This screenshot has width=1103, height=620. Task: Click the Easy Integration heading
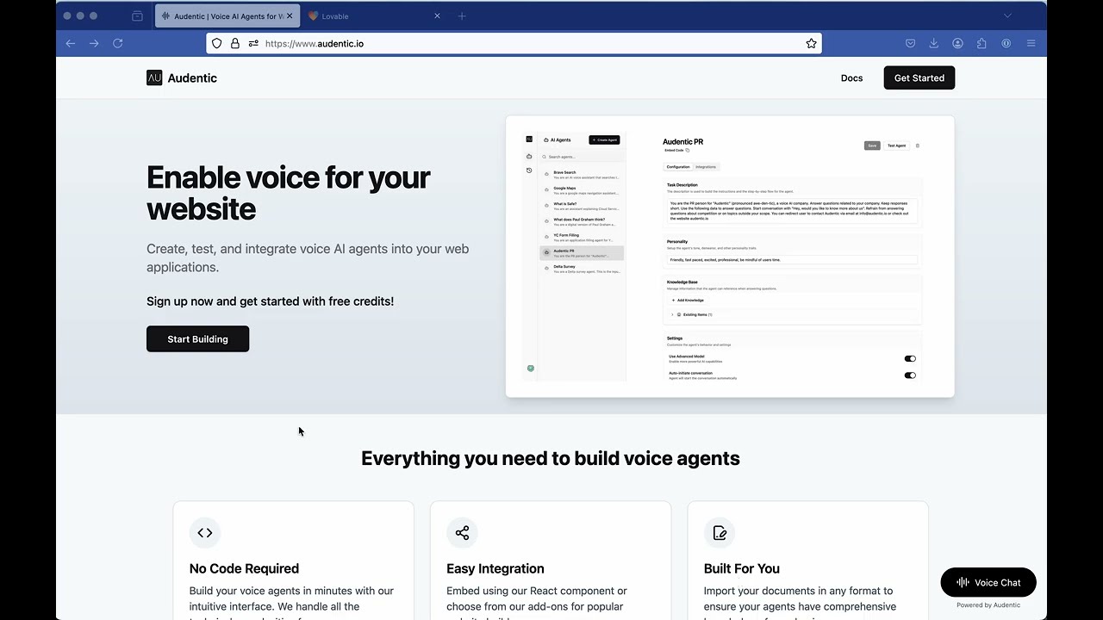point(495,568)
